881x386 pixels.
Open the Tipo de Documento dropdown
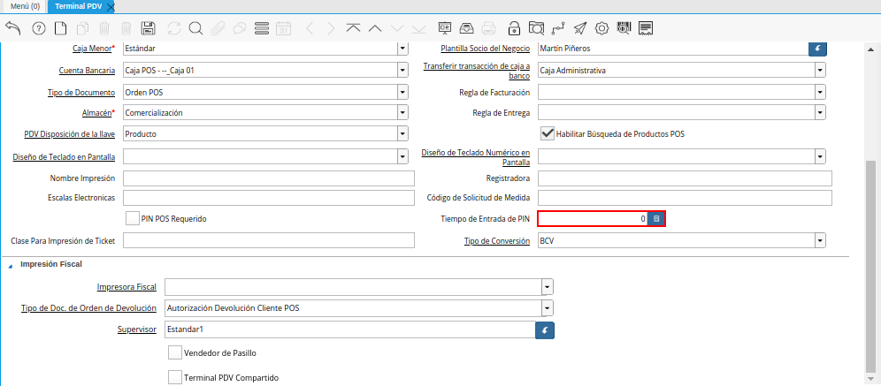pyautogui.click(x=402, y=92)
